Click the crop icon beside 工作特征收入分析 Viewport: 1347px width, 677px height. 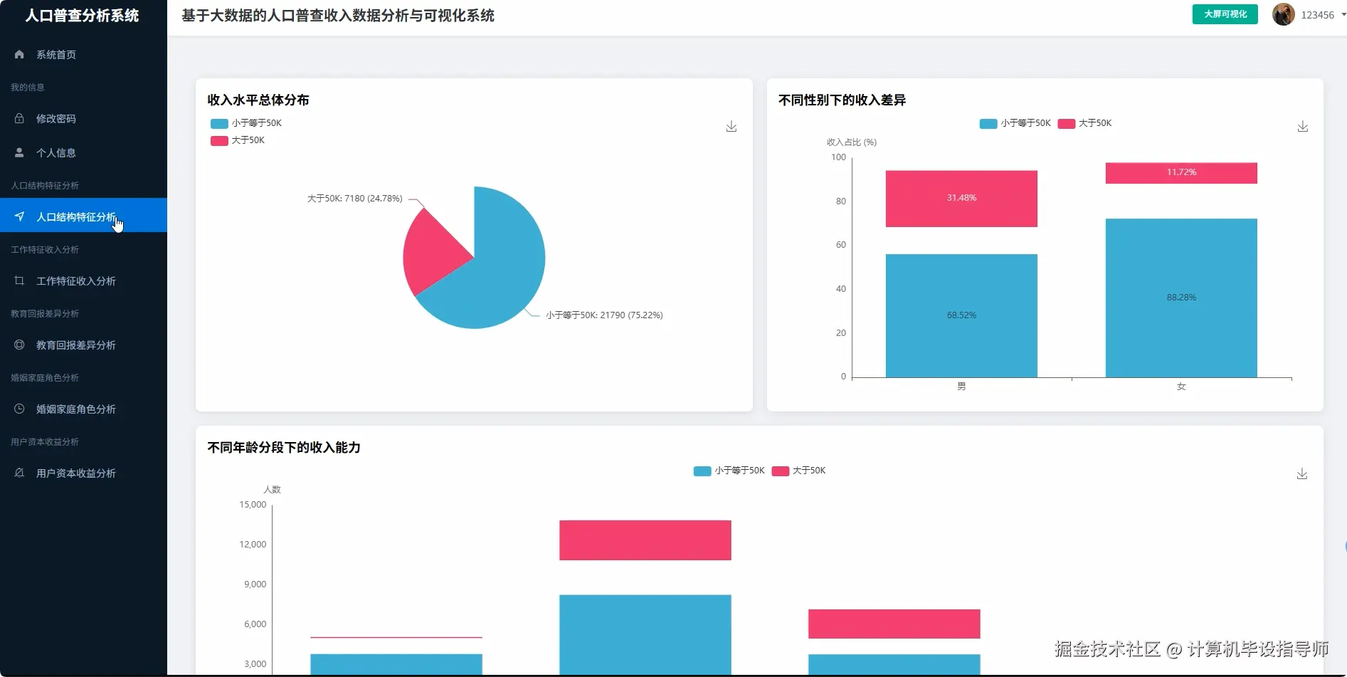[x=19, y=280]
